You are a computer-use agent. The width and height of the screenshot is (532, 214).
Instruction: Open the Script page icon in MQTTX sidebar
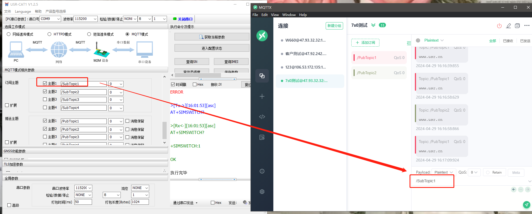[262, 117]
